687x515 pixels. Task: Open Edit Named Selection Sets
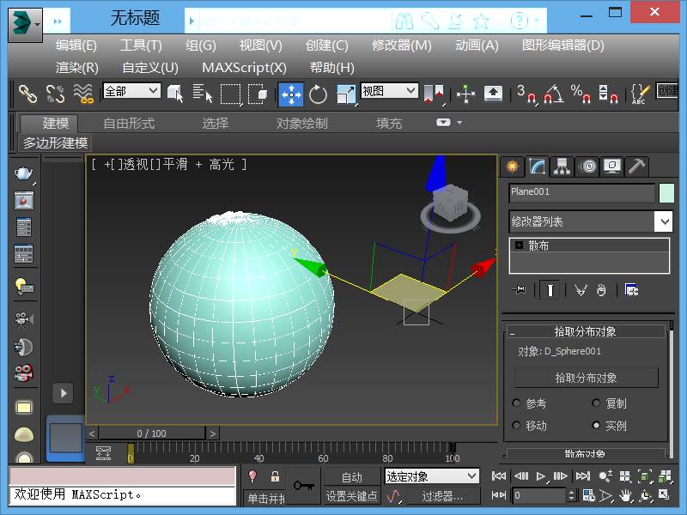click(640, 94)
